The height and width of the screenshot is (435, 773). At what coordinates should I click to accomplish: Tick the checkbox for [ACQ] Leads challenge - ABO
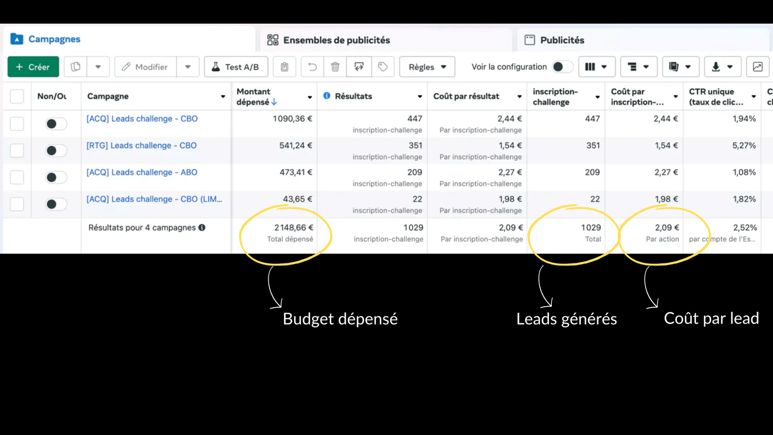coord(17,177)
